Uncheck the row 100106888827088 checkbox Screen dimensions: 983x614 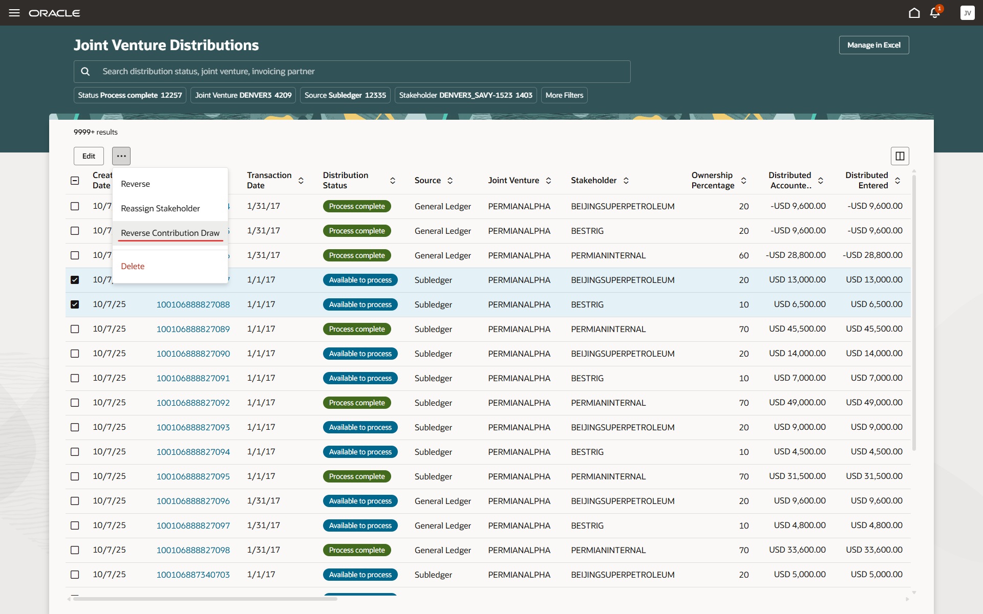coord(75,304)
